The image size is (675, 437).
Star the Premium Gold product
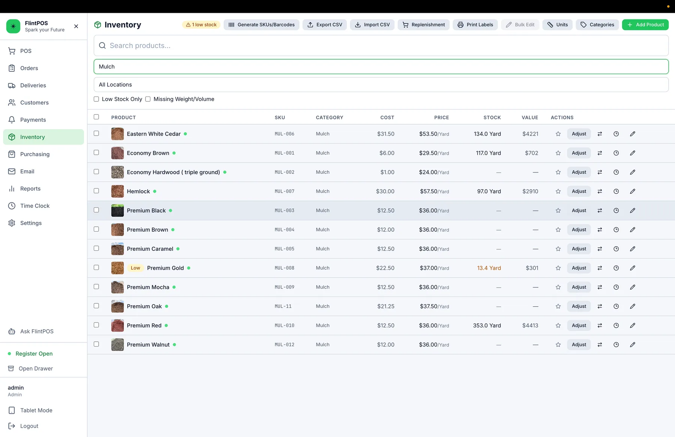tap(558, 268)
